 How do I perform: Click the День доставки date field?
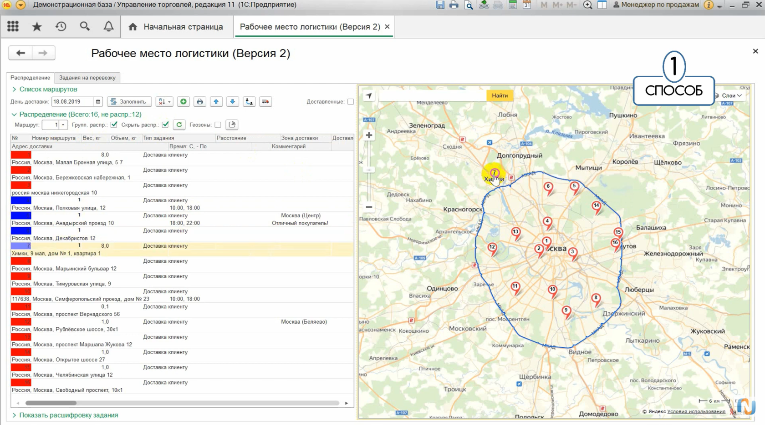coord(73,102)
